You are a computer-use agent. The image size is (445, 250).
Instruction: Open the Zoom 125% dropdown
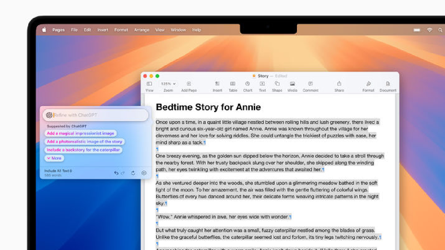(168, 86)
